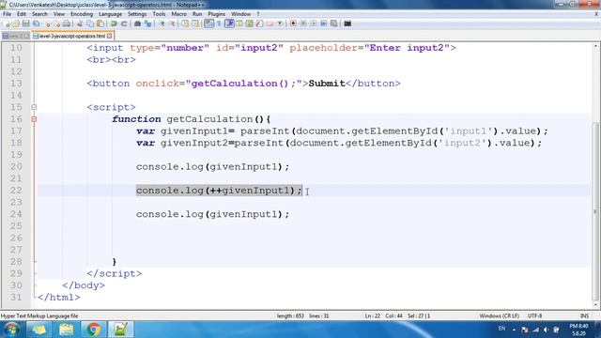Open the Window menu
Viewport: 601px width, 338px height.
[x=240, y=14]
